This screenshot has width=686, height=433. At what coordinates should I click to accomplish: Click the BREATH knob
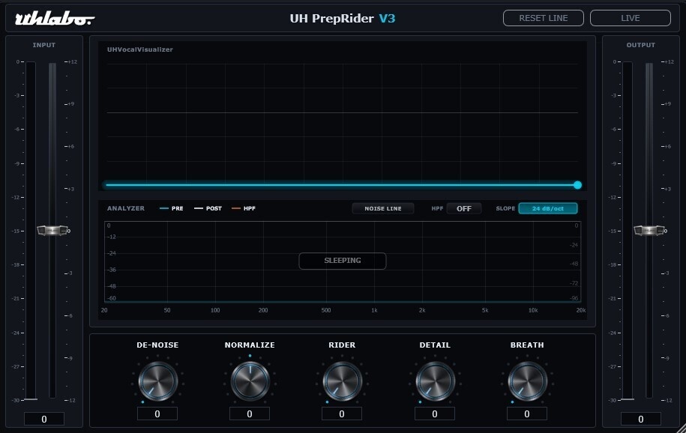pyautogui.click(x=527, y=381)
